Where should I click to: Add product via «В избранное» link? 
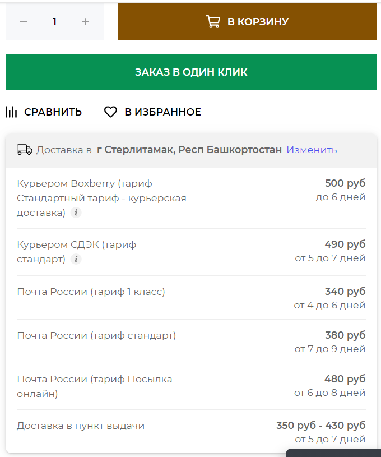[162, 112]
